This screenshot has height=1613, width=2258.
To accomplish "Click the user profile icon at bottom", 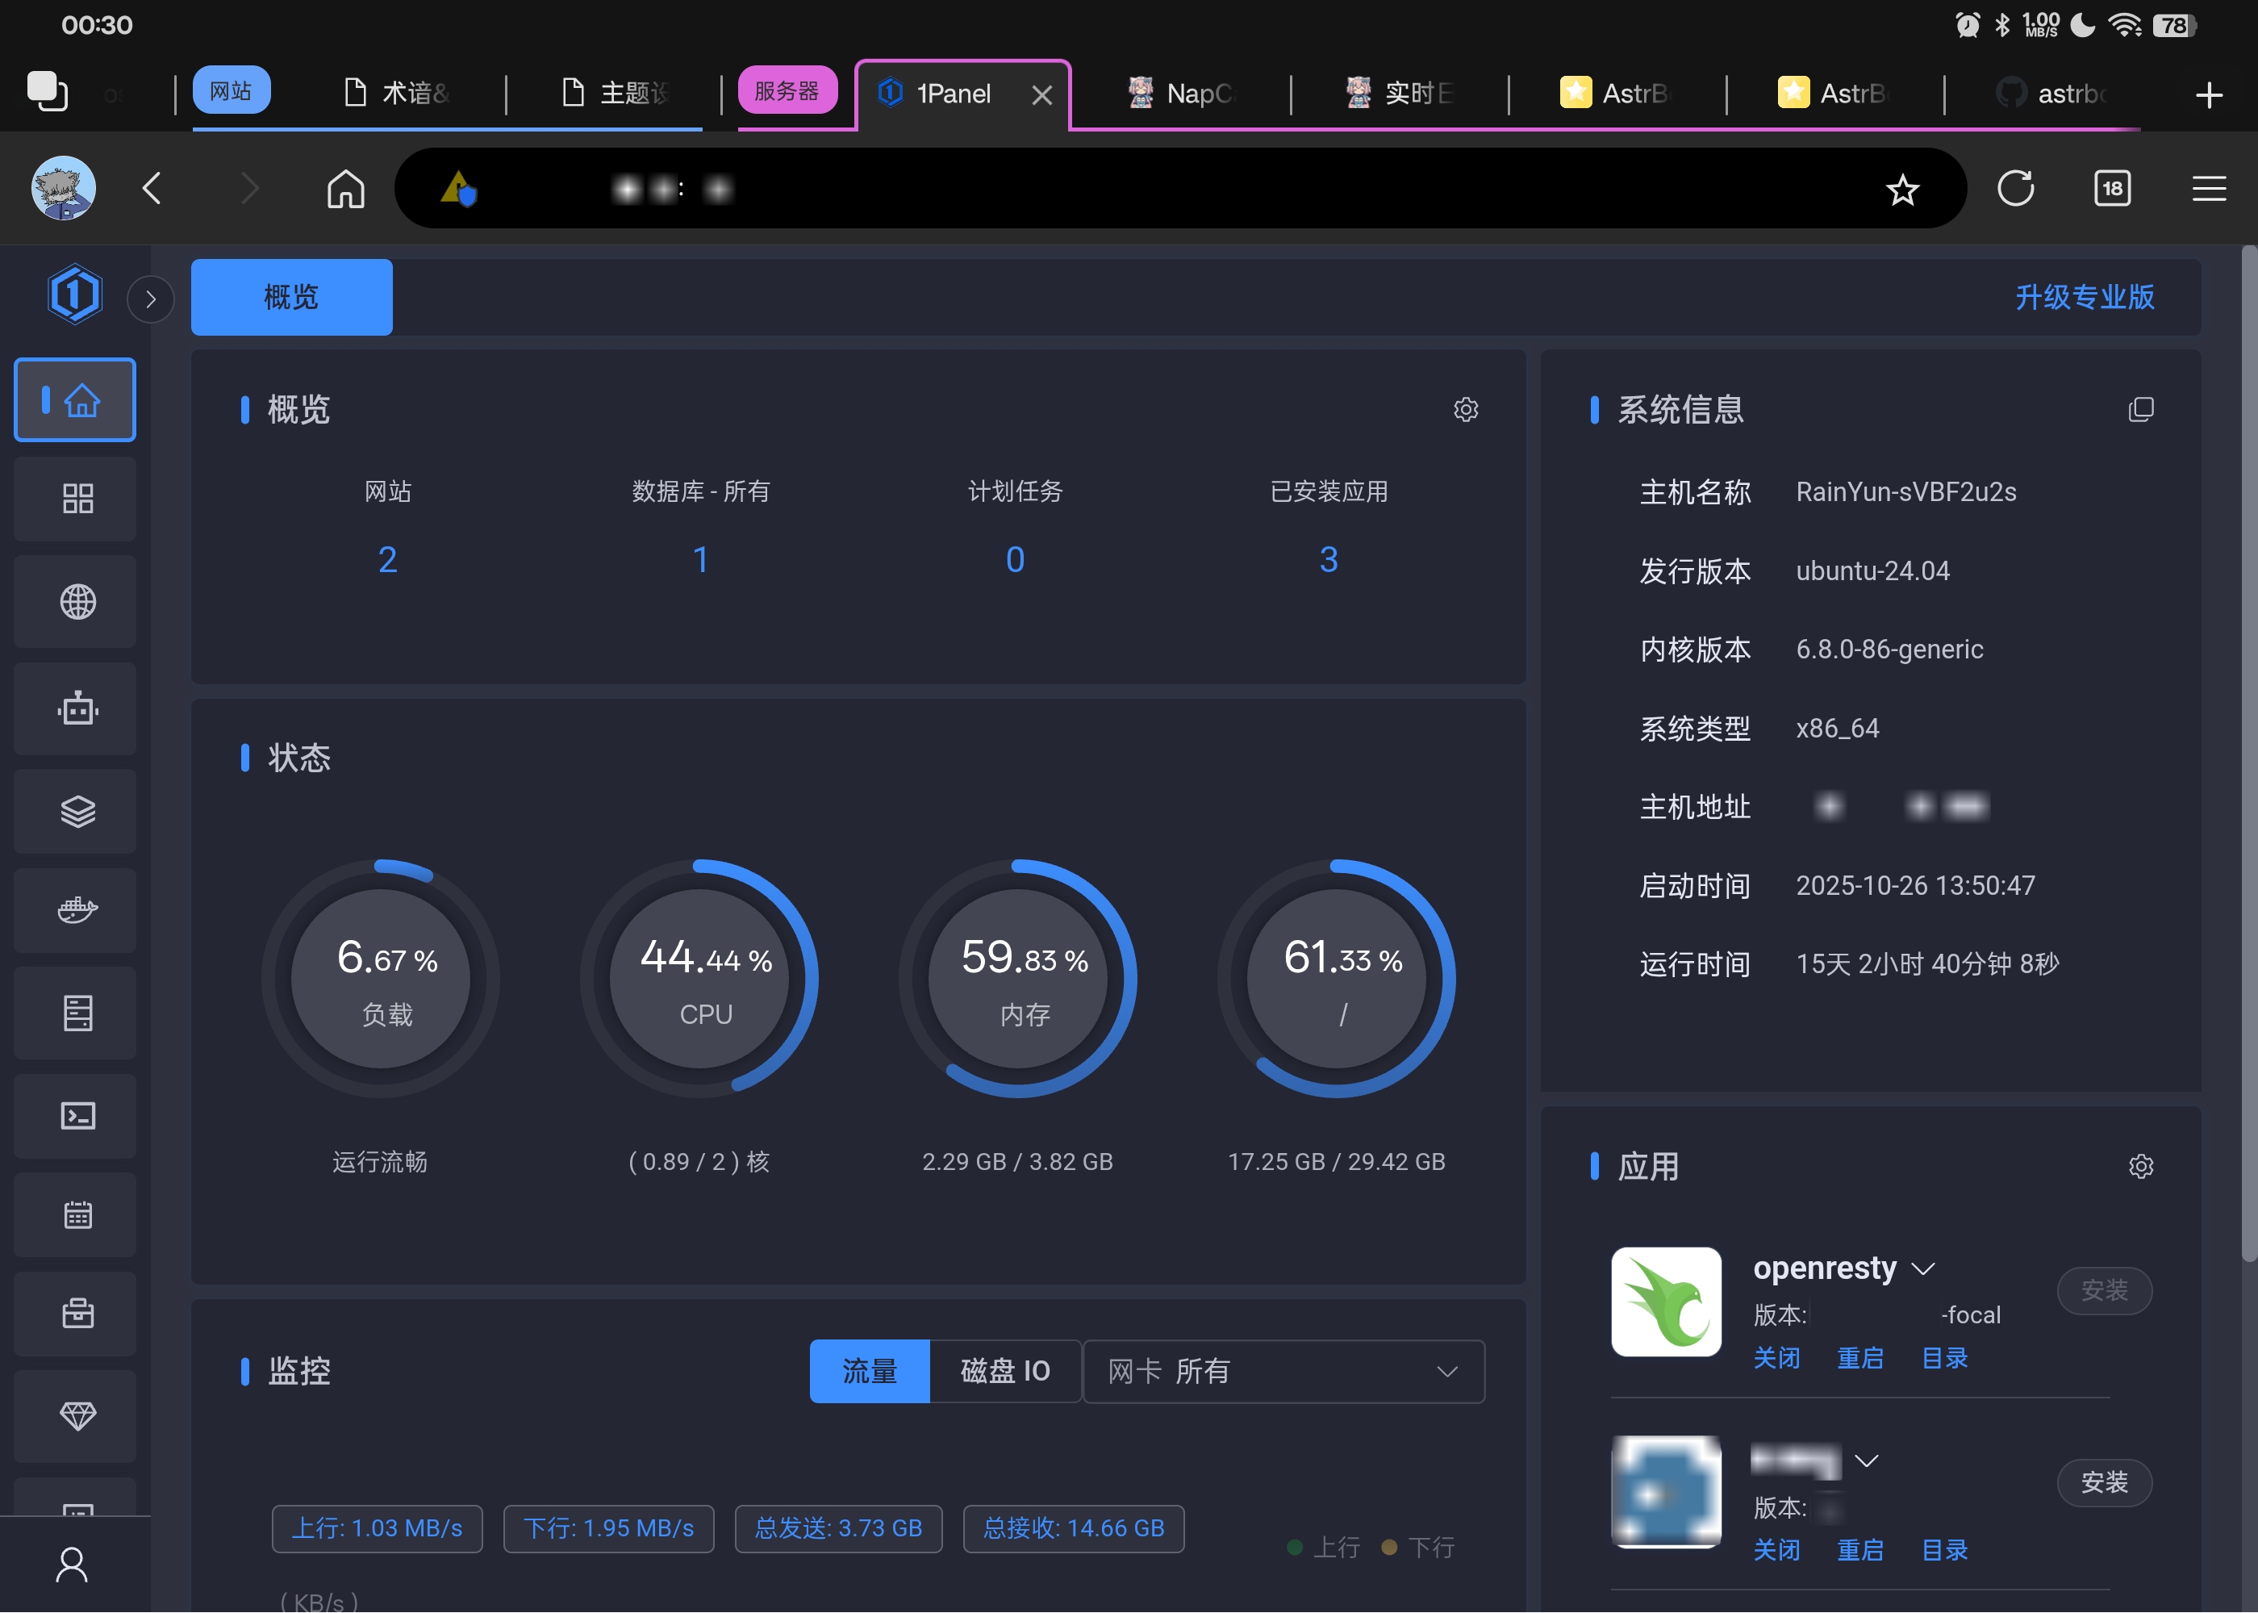I will click(x=72, y=1565).
